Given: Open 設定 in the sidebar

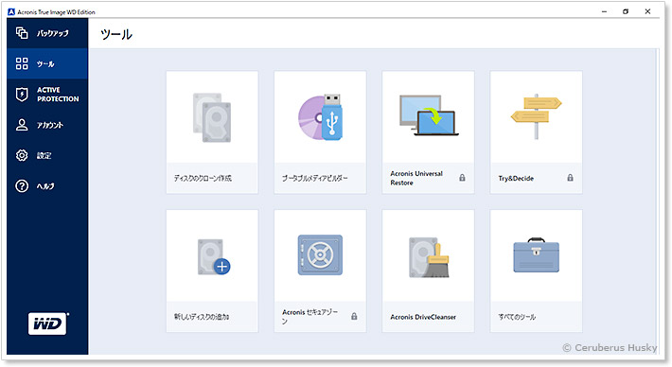Looking at the screenshot, I should point(47,155).
